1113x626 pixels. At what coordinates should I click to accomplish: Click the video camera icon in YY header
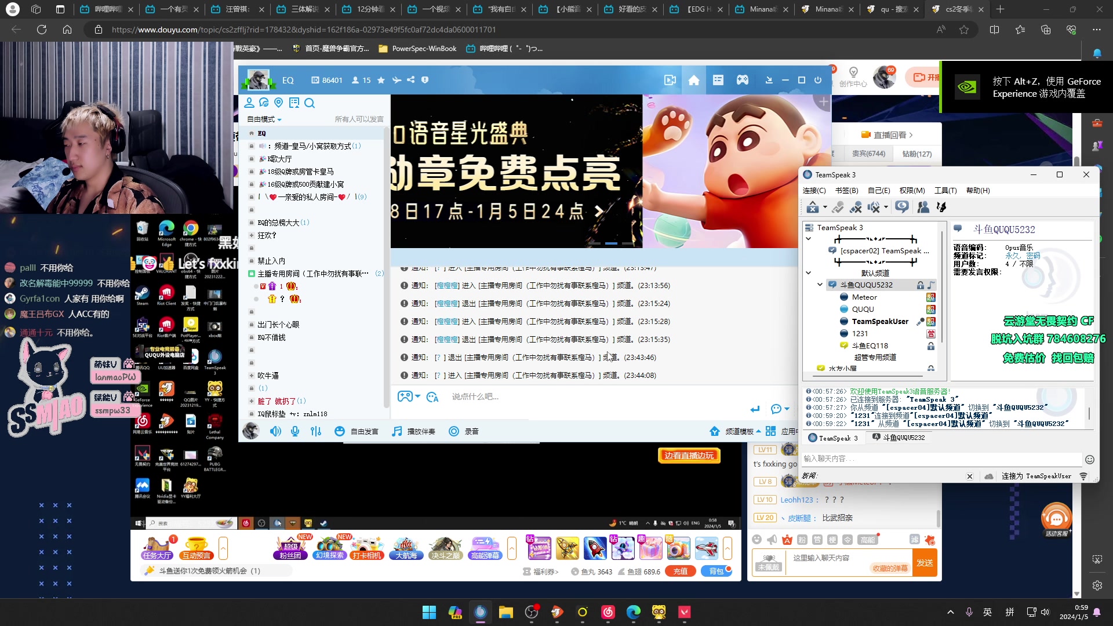tap(670, 81)
